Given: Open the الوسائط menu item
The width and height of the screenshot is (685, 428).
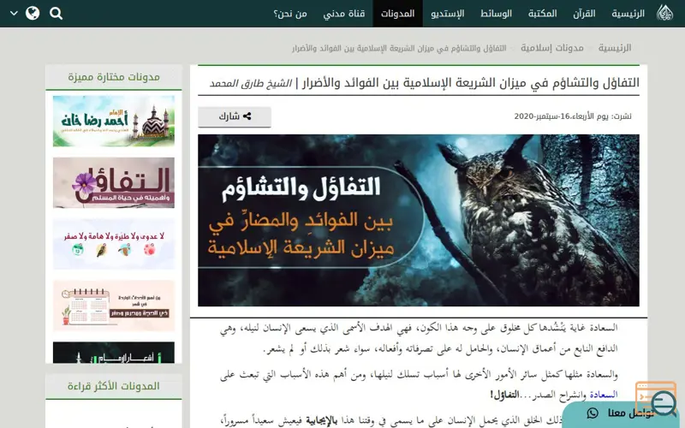Looking at the screenshot, I should 496,14.
